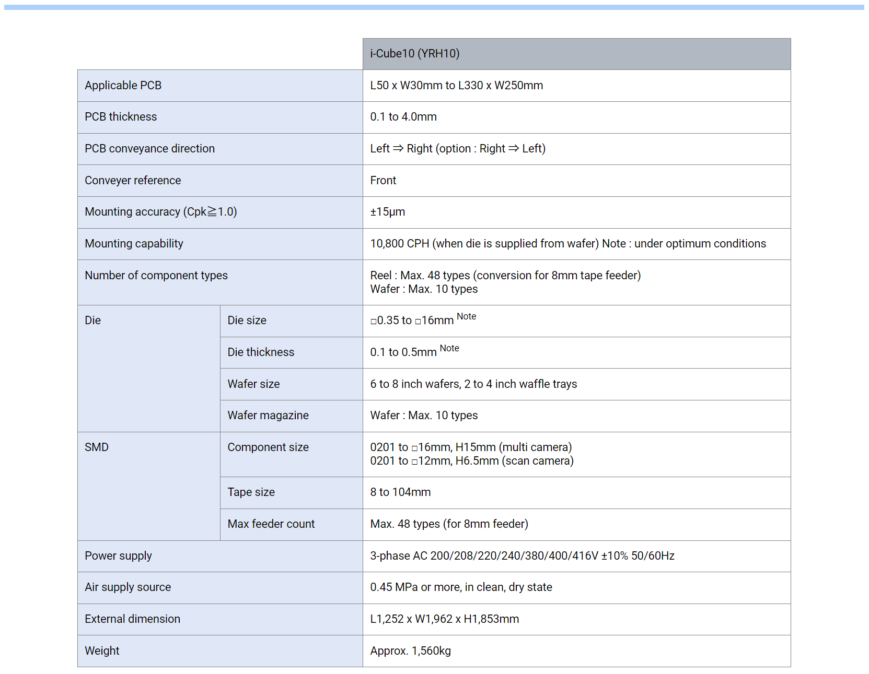This screenshot has height=674, width=869.
Task: Click the ±15μm mounting accuracy value
Action: [387, 212]
